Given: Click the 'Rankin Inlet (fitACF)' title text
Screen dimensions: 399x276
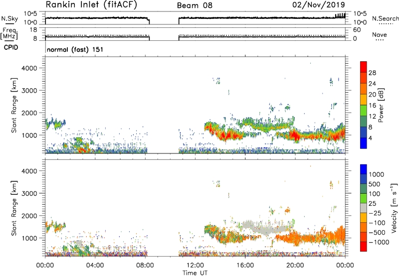Looking at the screenshot, I should click(x=91, y=4).
